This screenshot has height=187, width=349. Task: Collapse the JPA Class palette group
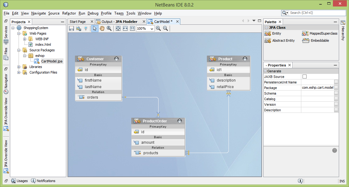pos(266,28)
